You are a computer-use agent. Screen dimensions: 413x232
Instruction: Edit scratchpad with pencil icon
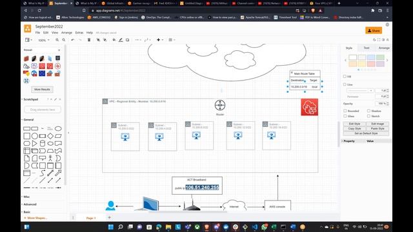tap(55, 99)
